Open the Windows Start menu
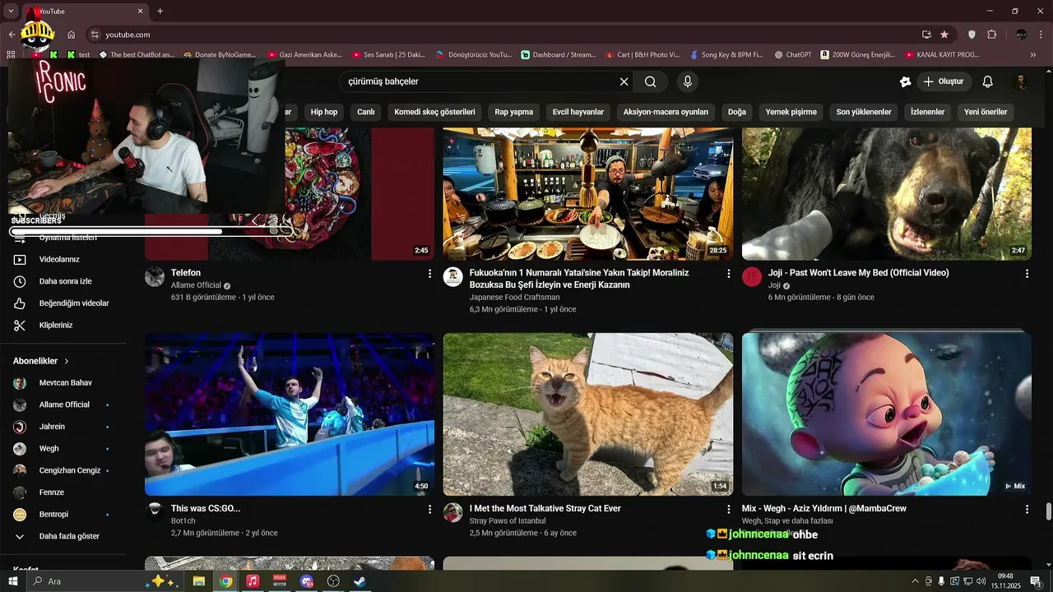The width and height of the screenshot is (1053, 592). 13,581
